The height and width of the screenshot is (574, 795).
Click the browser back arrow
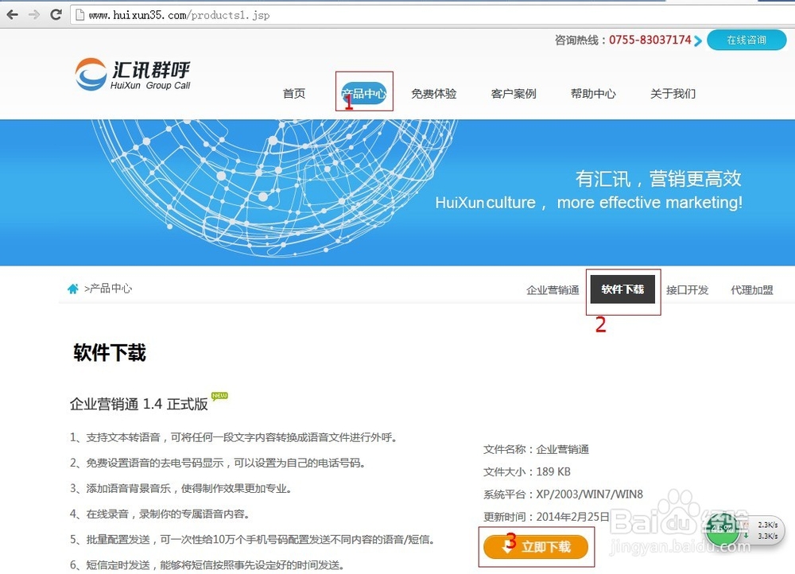coord(11,14)
